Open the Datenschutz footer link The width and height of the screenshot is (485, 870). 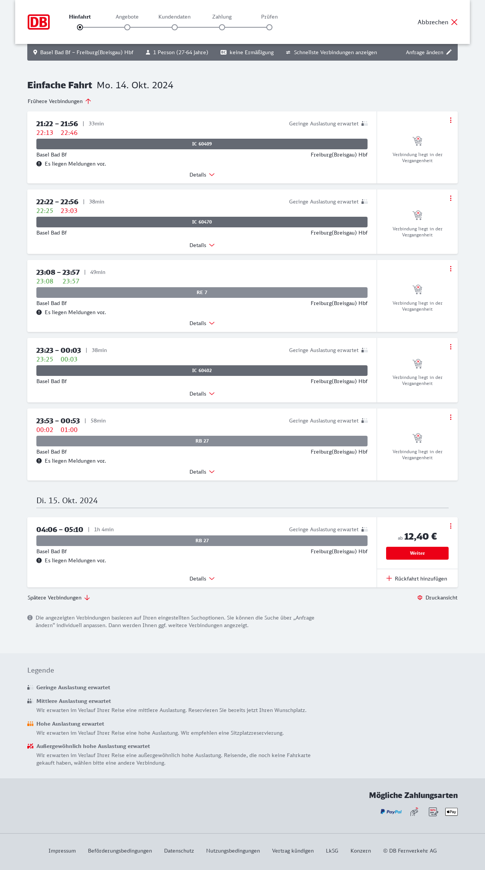(x=179, y=851)
